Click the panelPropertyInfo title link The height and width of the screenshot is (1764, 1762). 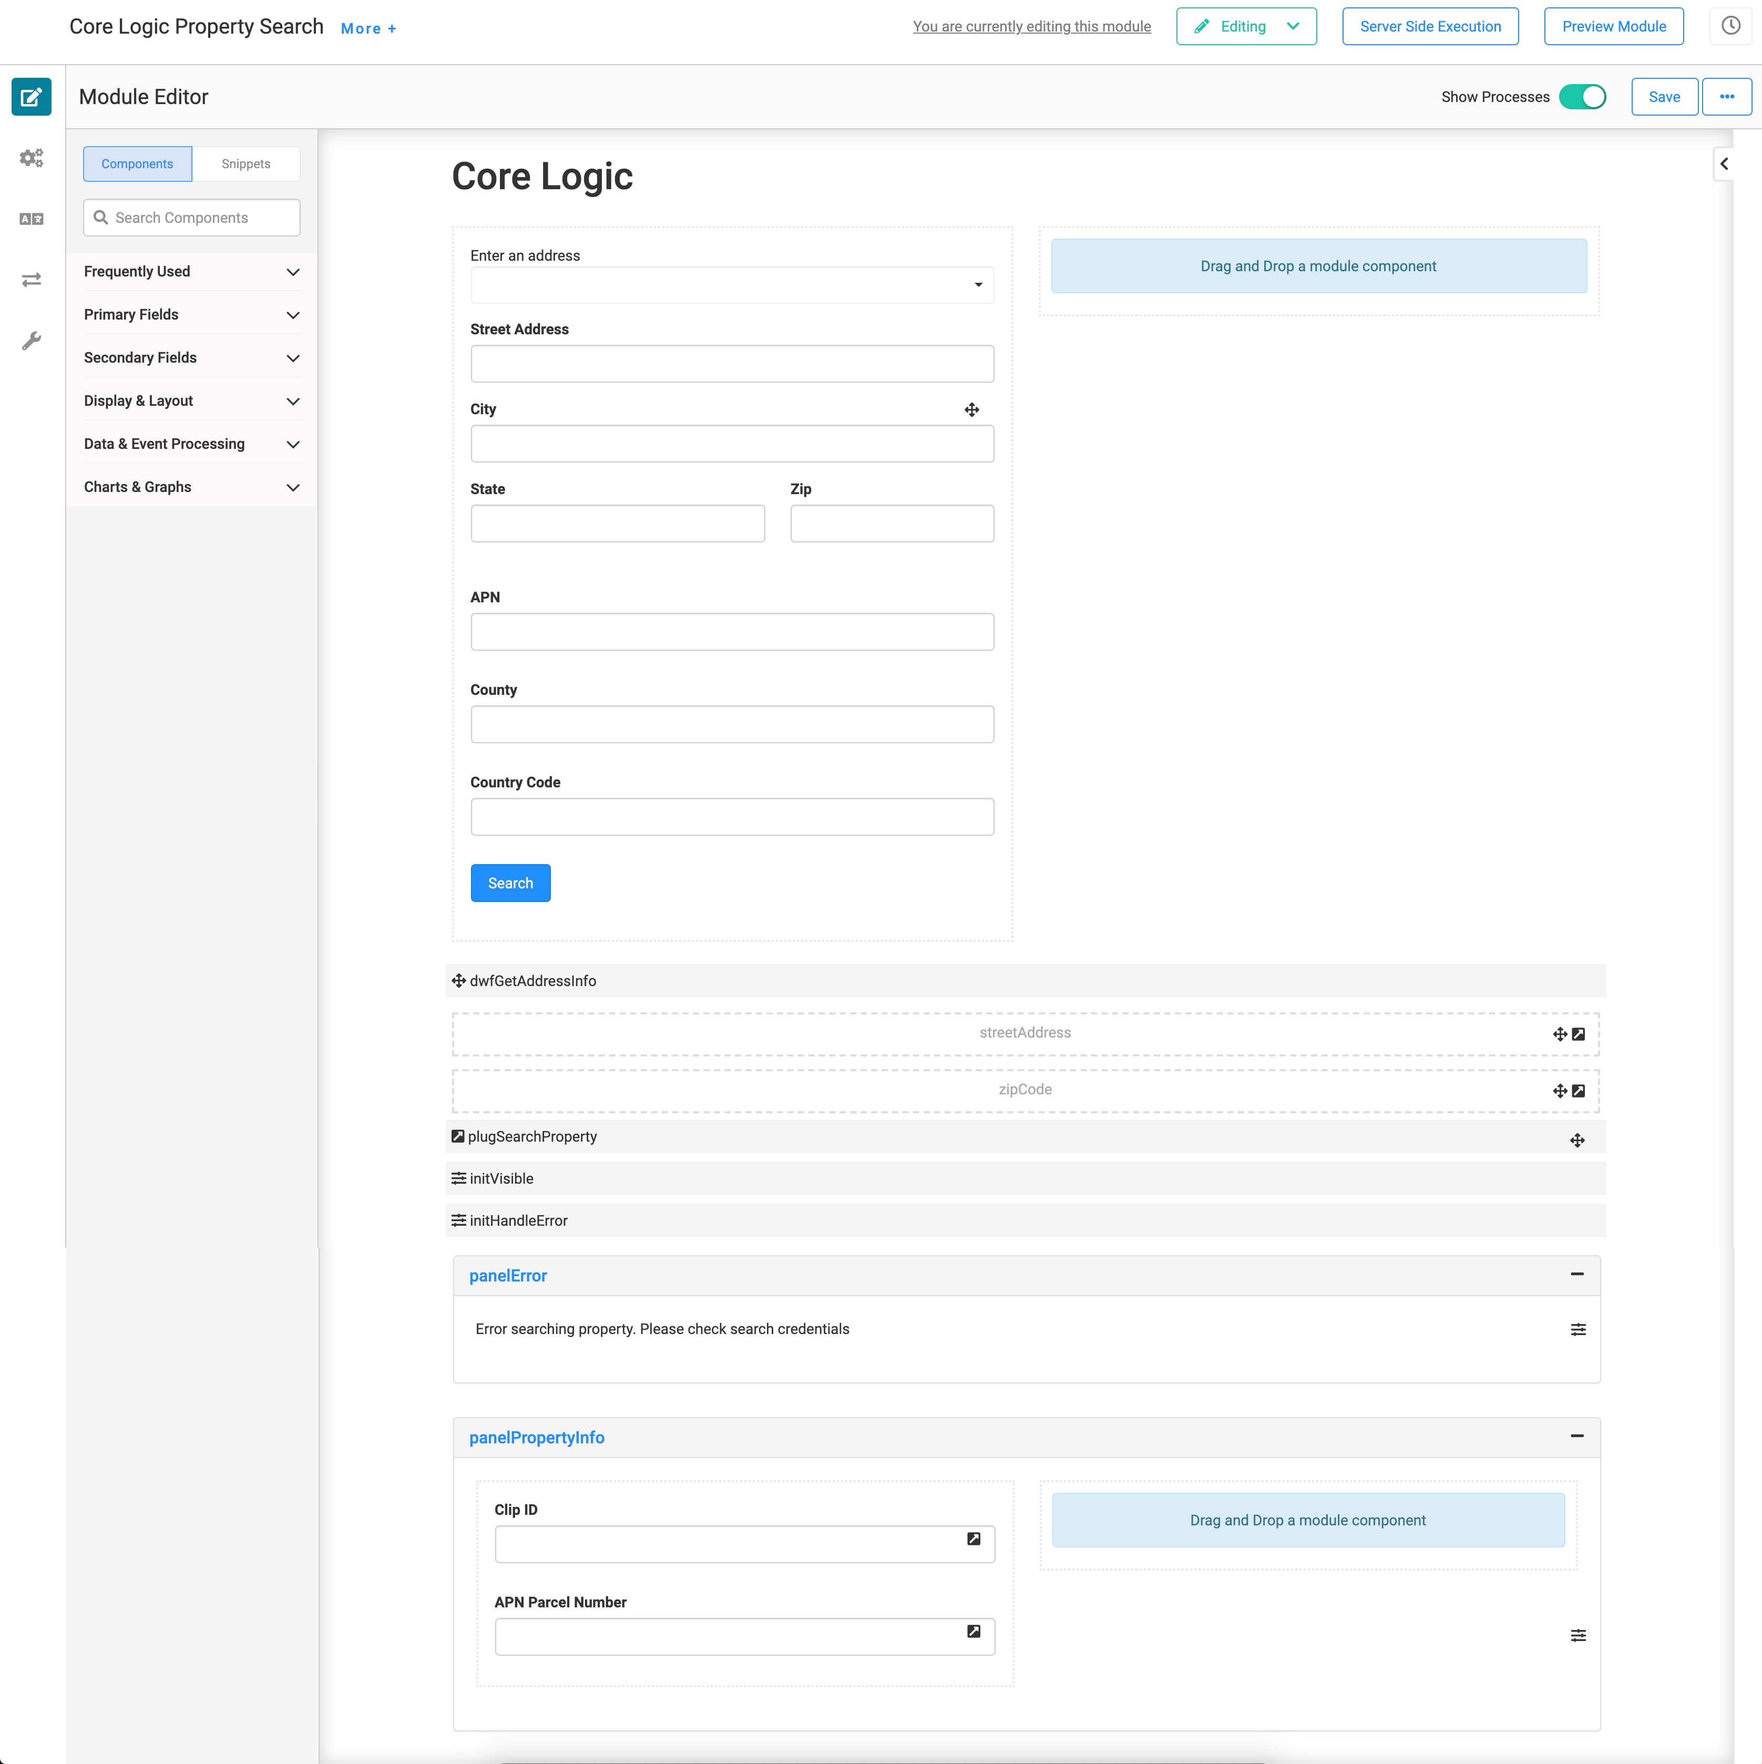[x=537, y=1437]
